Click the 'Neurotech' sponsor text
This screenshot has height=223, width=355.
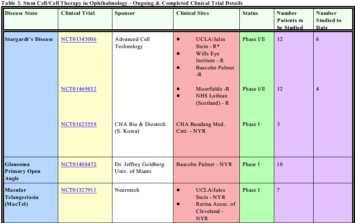pyautogui.click(x=127, y=190)
